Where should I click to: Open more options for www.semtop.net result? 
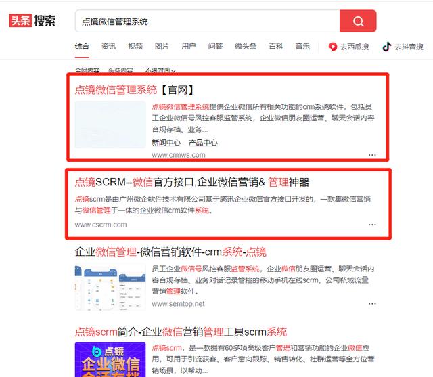(x=372, y=303)
